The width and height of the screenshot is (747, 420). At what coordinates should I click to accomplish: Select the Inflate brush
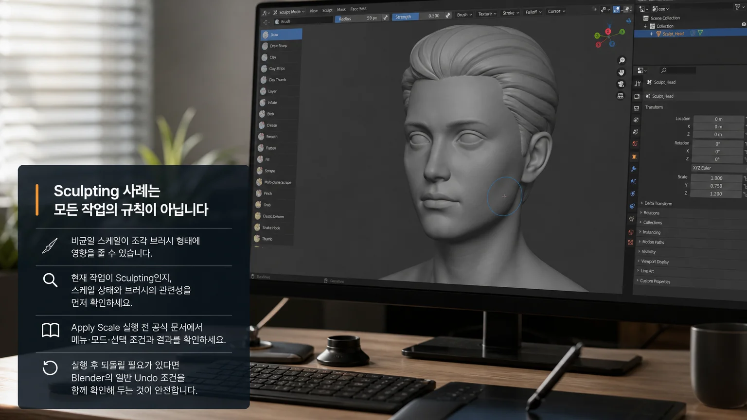point(279,103)
